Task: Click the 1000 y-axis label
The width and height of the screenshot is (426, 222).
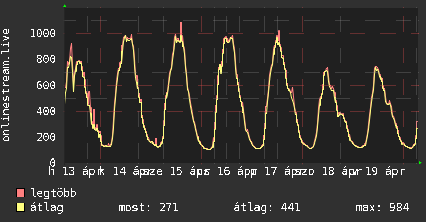Action: pyautogui.click(x=42, y=34)
